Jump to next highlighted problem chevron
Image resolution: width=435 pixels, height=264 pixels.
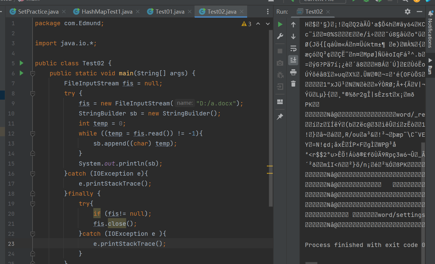(x=268, y=24)
